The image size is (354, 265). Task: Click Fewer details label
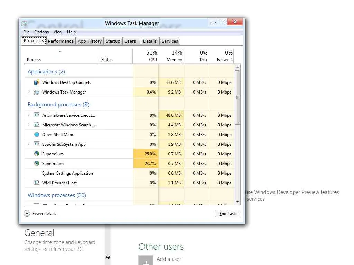[44, 213]
